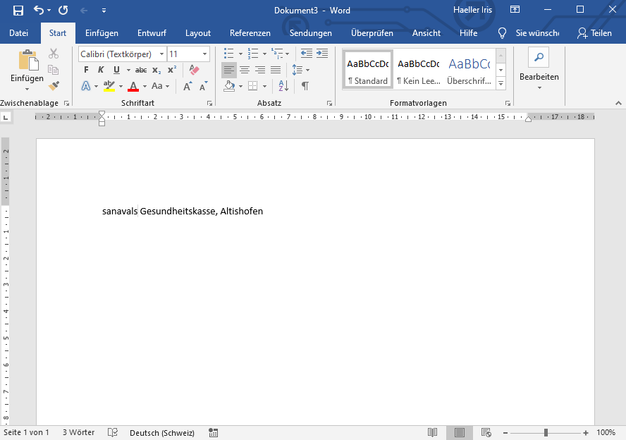626x440 pixels.
Task: Toggle bold formatting
Action: click(x=86, y=70)
